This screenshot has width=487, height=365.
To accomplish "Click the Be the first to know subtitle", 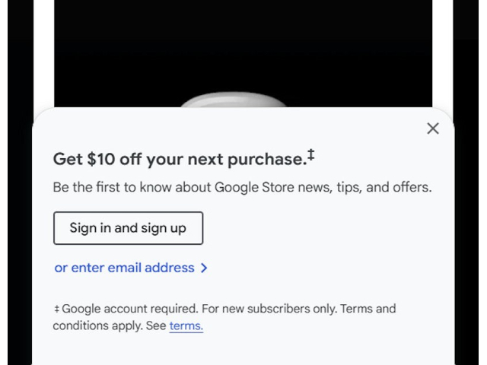I will point(242,187).
